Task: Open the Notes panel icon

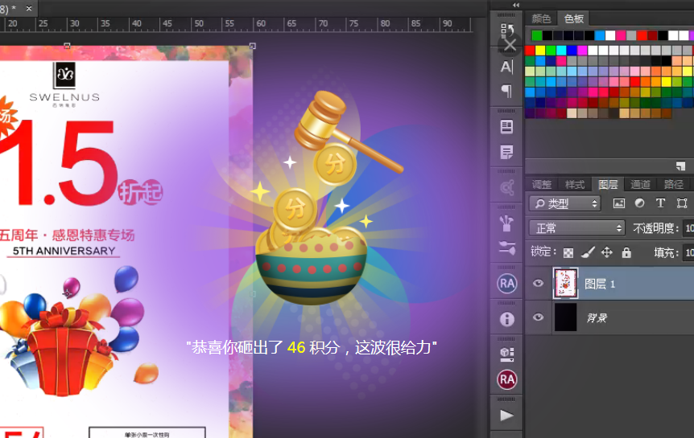Action: pos(506,153)
